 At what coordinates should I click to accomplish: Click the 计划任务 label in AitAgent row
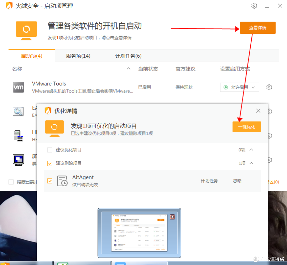209,181
